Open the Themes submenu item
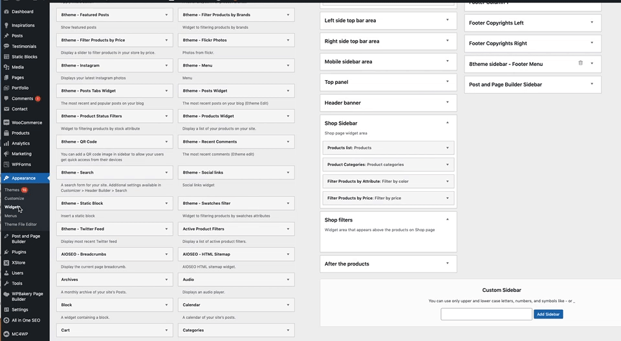The image size is (621, 341). [x=12, y=190]
